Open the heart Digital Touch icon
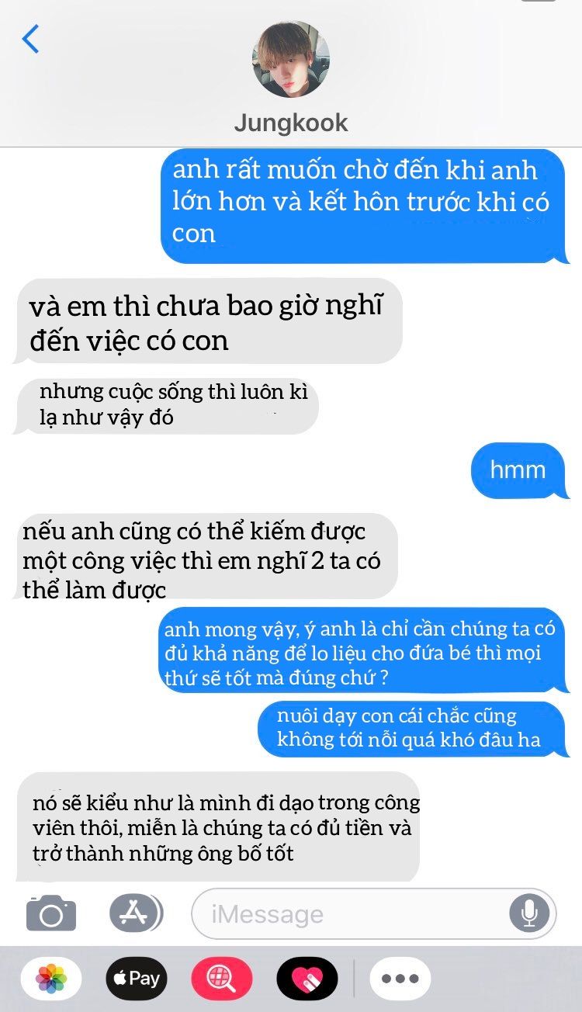582x1012 pixels. tap(307, 978)
